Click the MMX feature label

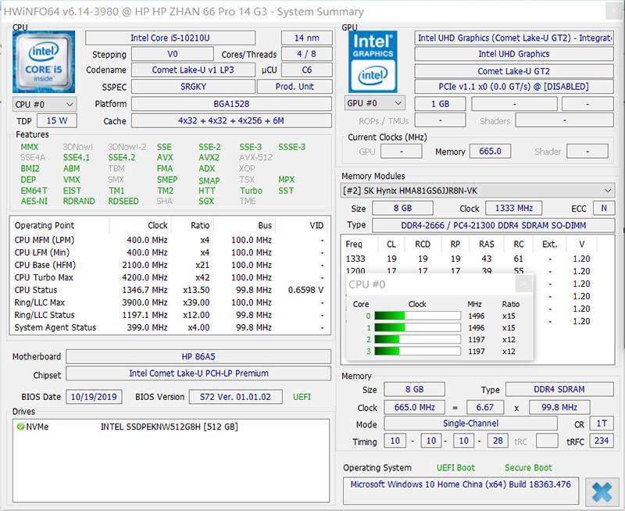(30, 147)
